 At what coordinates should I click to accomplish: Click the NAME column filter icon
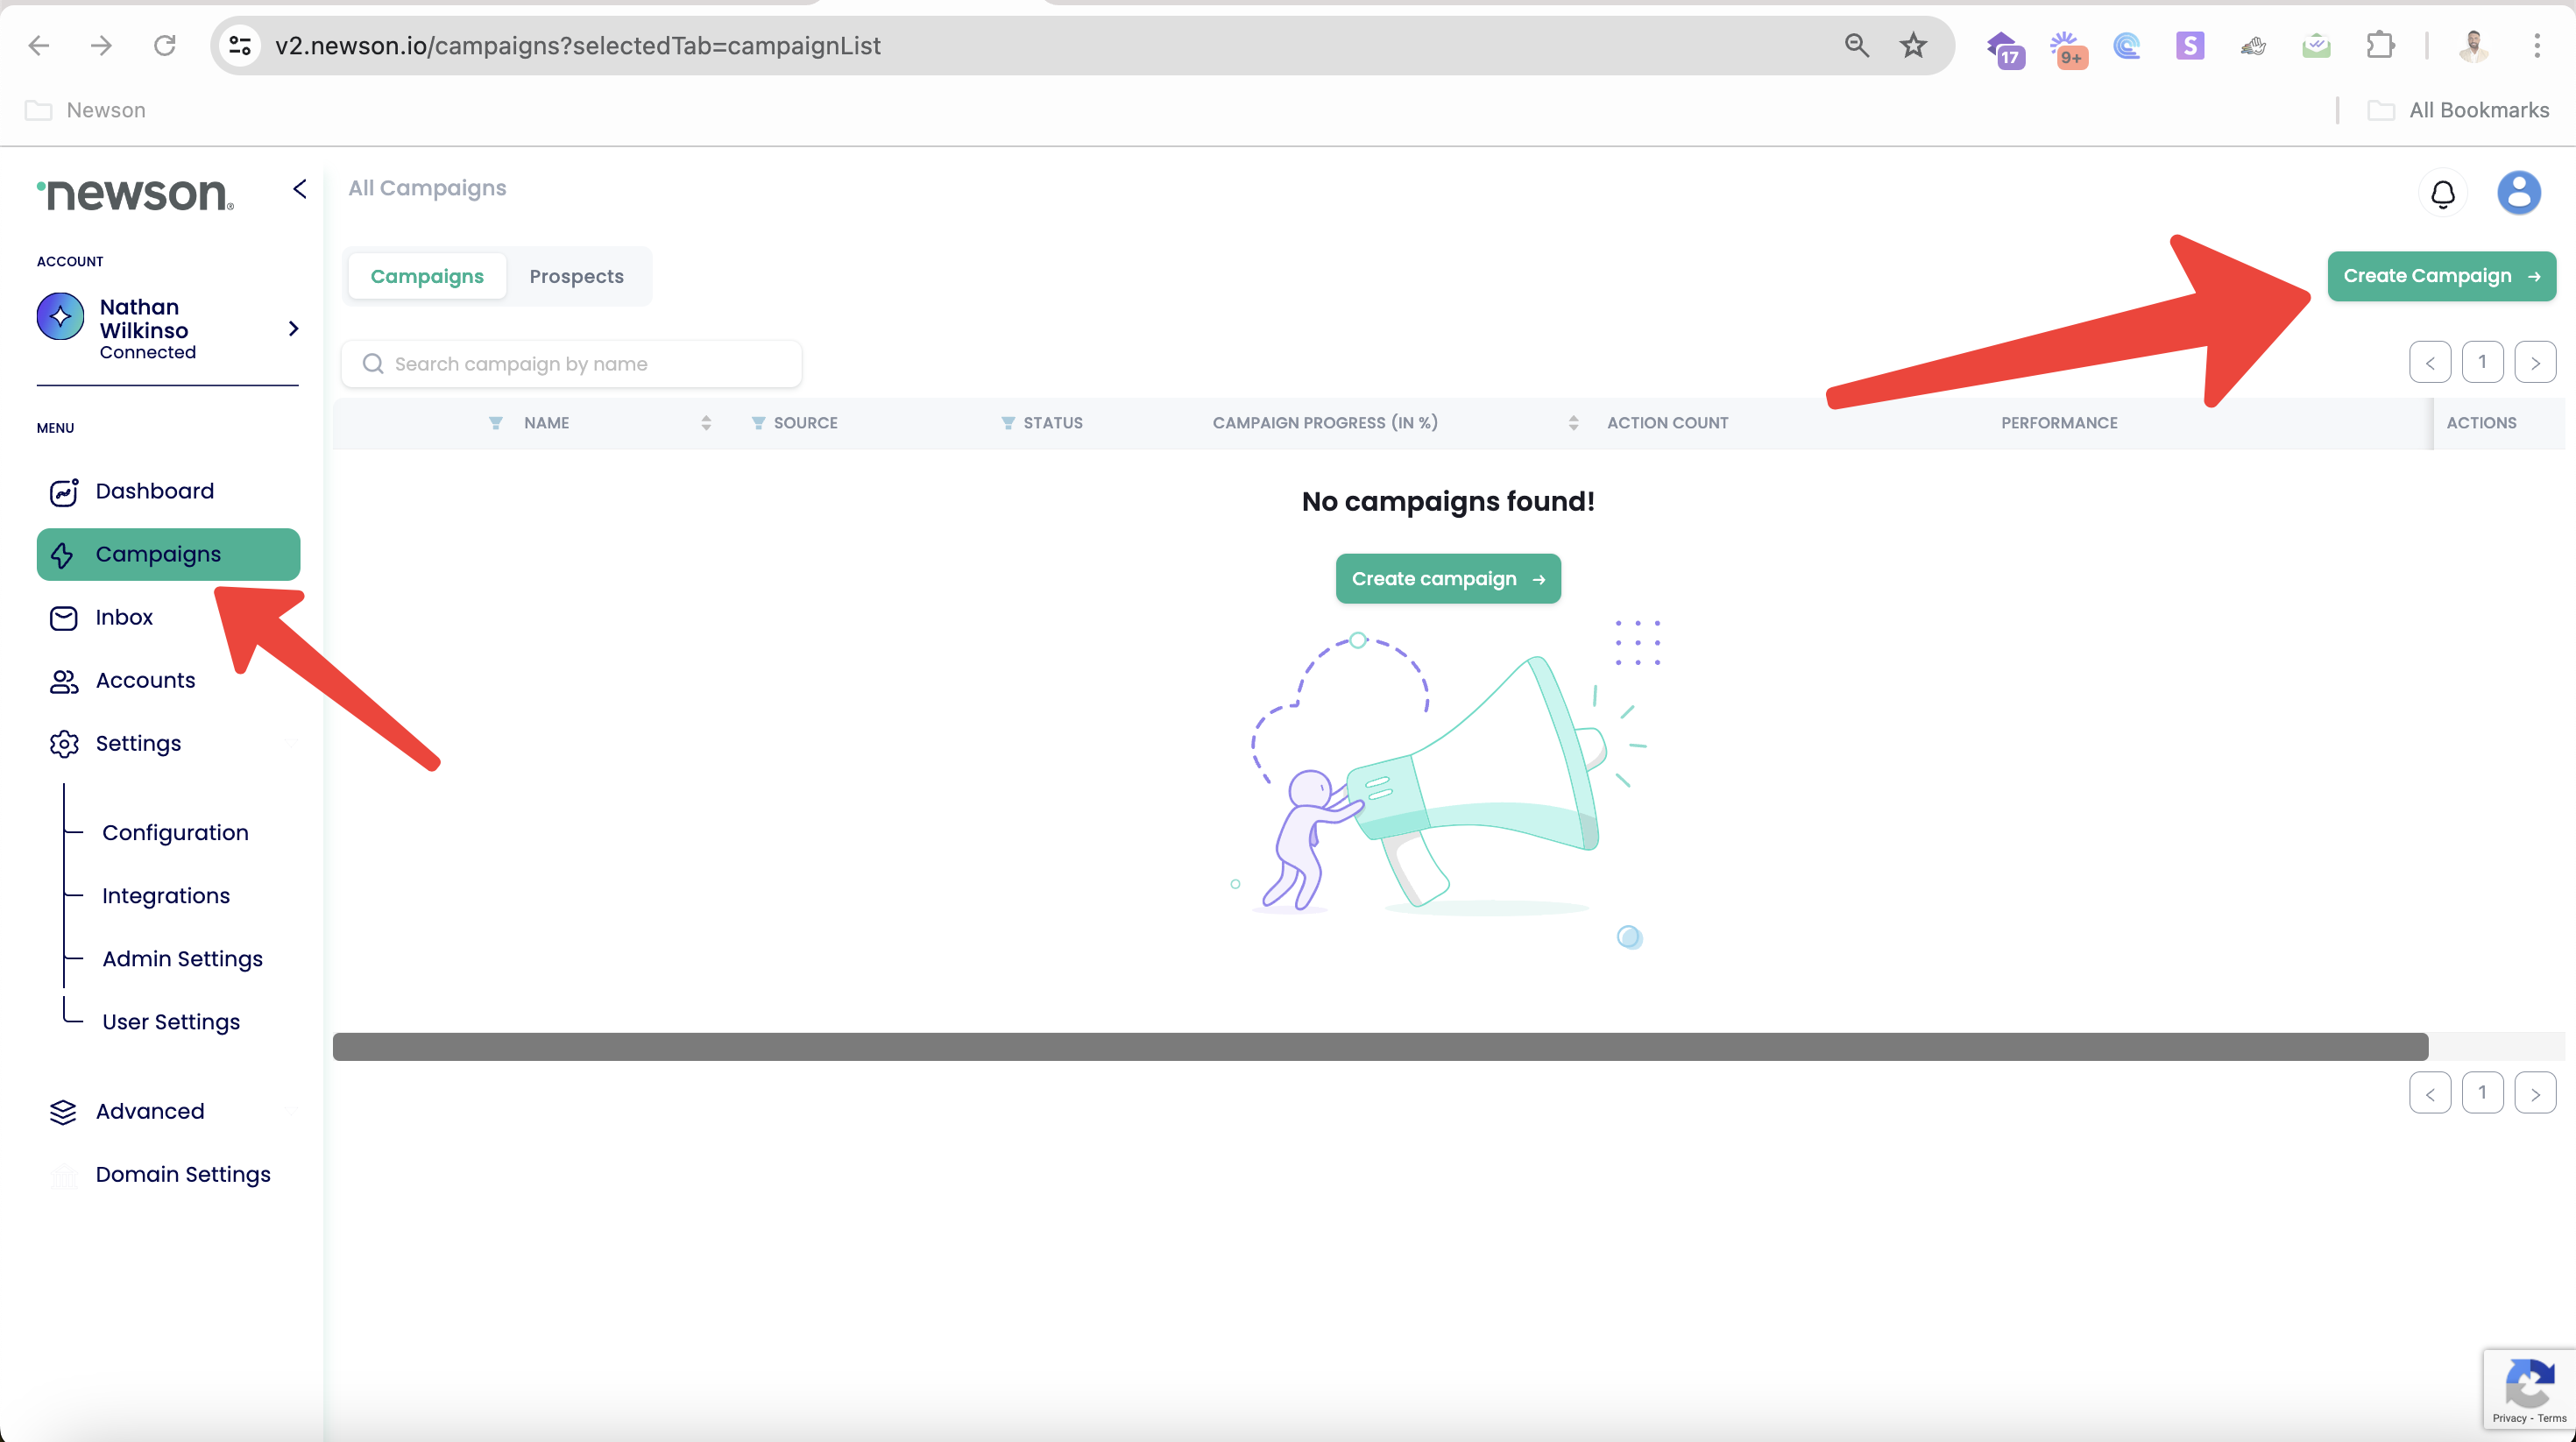(495, 423)
